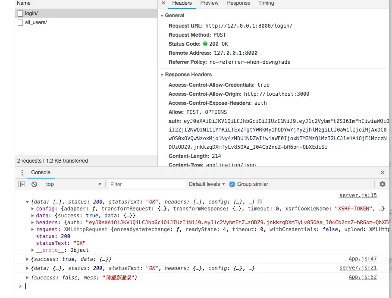Click the Access-Control-Expose-Headers auth line
This screenshot has width=392, height=298.
pos(217,103)
